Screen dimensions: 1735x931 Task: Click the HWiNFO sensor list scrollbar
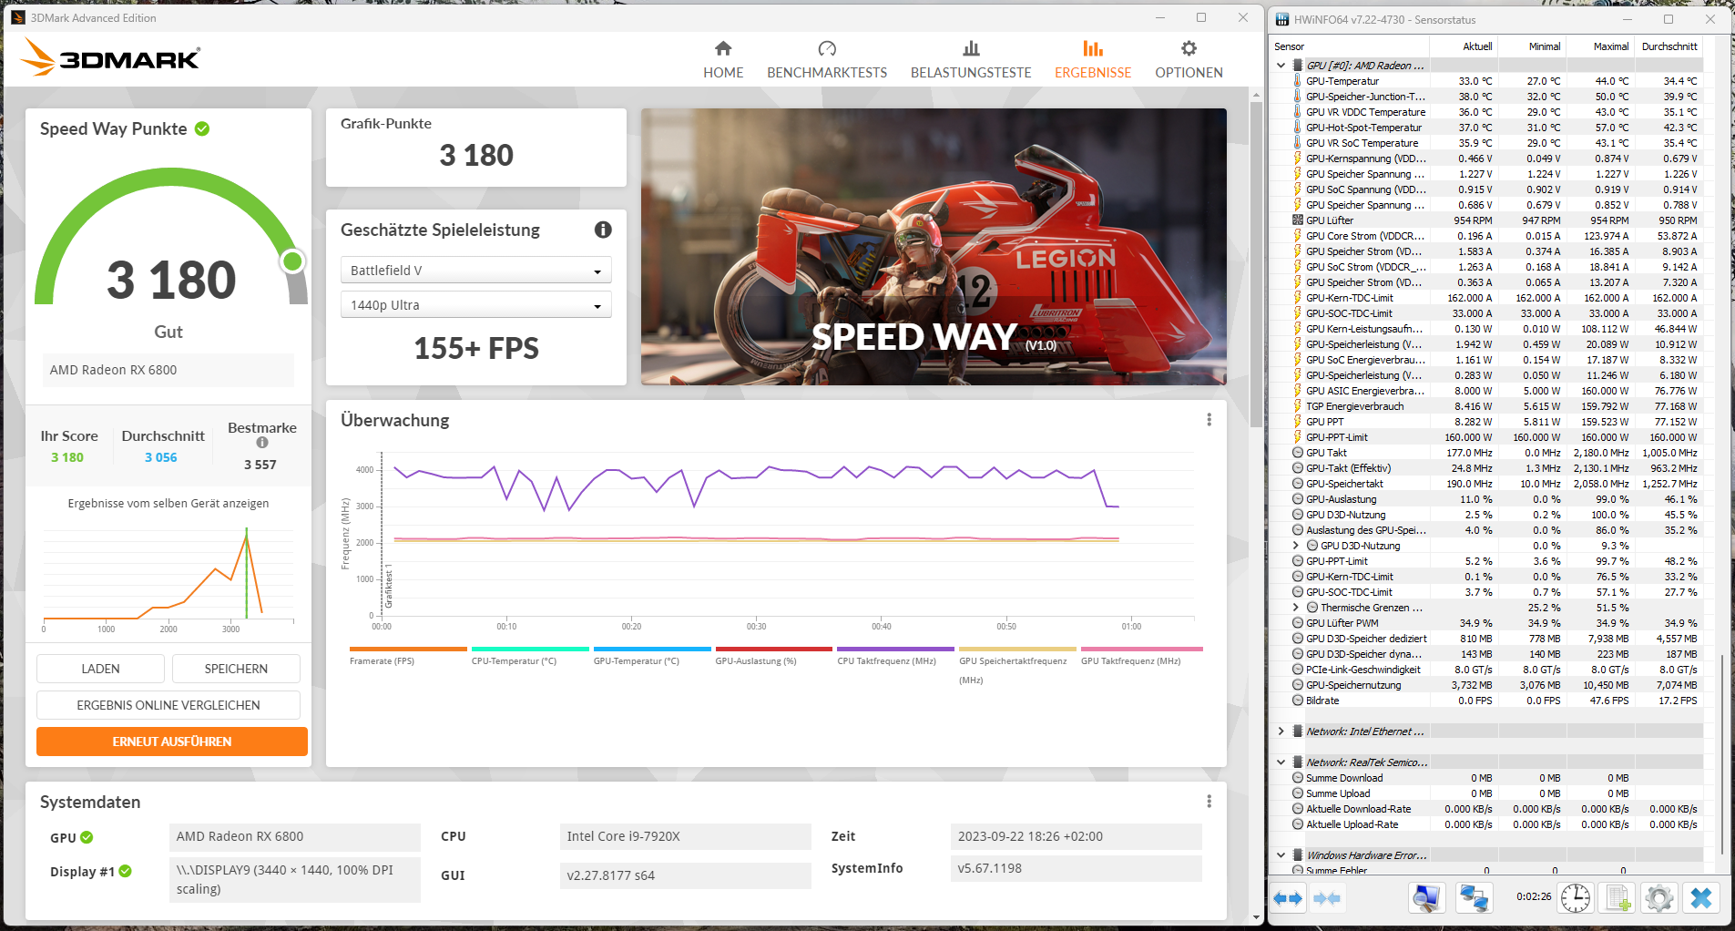tap(1722, 752)
